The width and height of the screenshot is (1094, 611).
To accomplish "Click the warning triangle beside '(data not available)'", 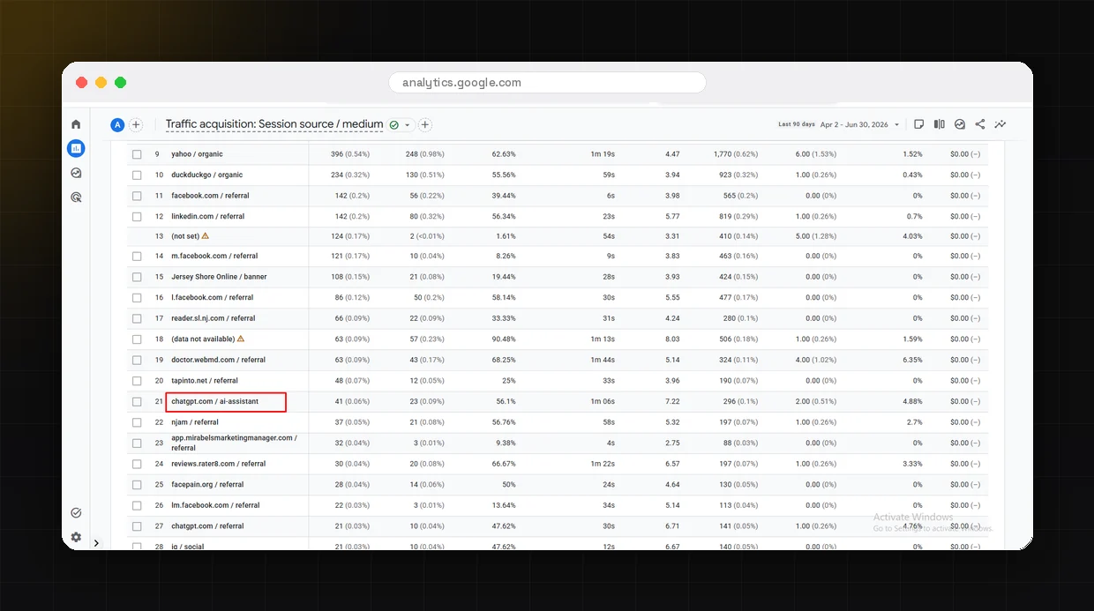I will coord(241,339).
